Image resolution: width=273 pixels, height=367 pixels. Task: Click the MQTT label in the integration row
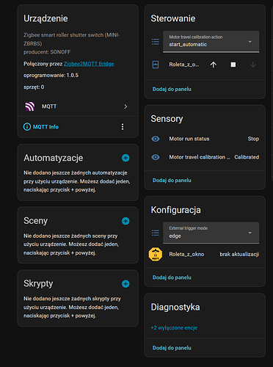pos(49,106)
